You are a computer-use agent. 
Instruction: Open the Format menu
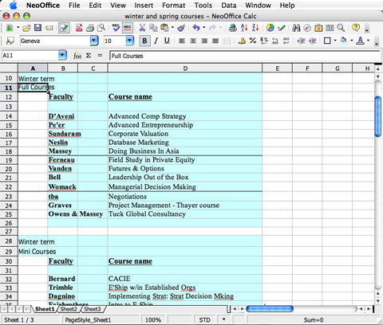(173, 6)
